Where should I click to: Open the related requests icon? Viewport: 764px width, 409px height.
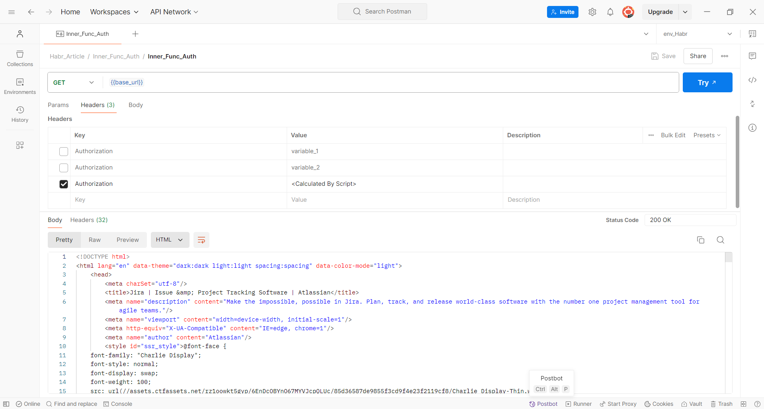752,104
